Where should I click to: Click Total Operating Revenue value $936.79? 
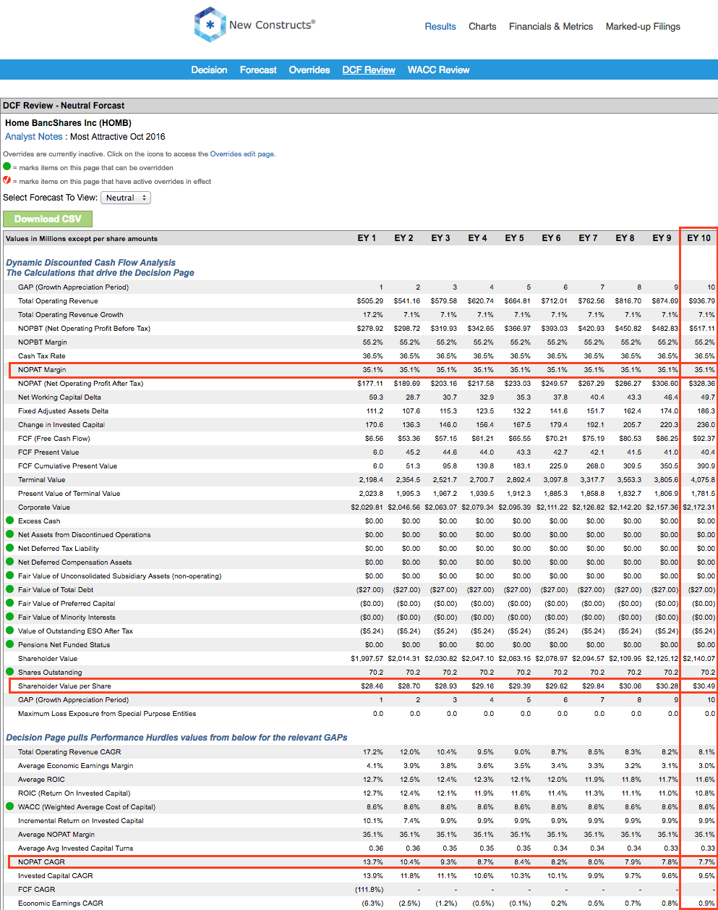point(702,301)
